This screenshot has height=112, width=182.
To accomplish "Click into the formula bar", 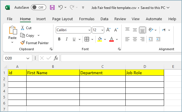I will [121, 58].
